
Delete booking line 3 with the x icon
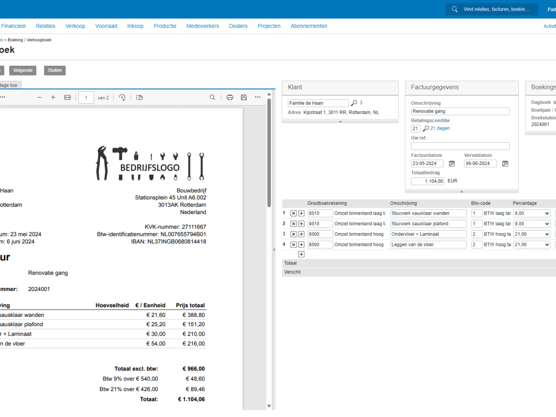(293, 234)
